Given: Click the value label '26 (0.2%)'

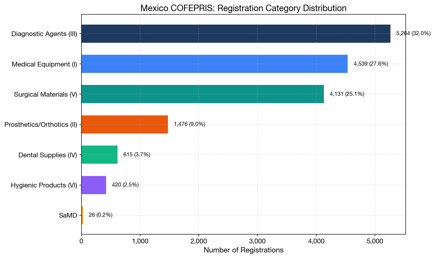Looking at the screenshot, I should pyautogui.click(x=101, y=215).
